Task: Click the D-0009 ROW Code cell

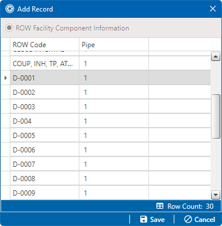Action: 44,193
